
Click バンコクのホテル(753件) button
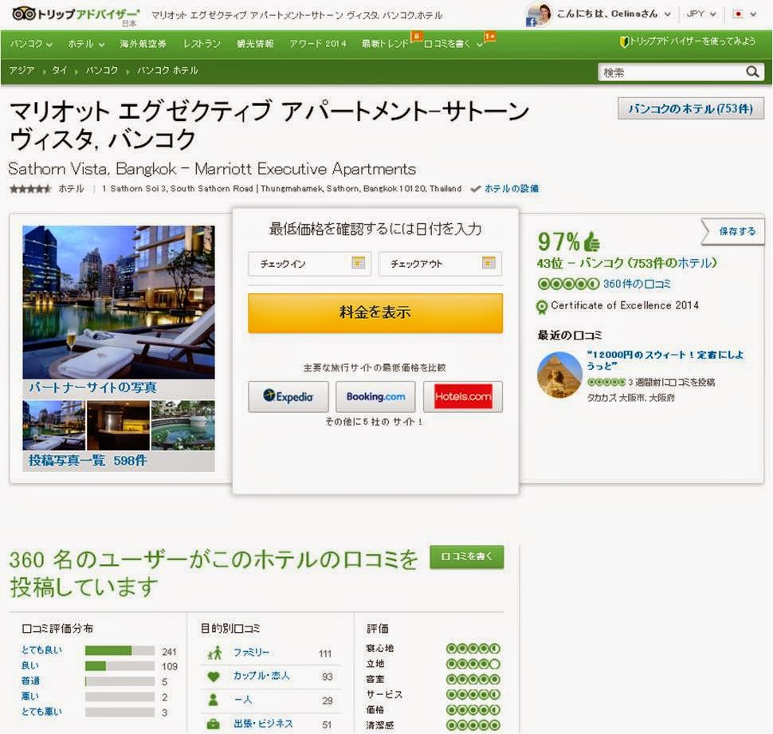coord(691,108)
